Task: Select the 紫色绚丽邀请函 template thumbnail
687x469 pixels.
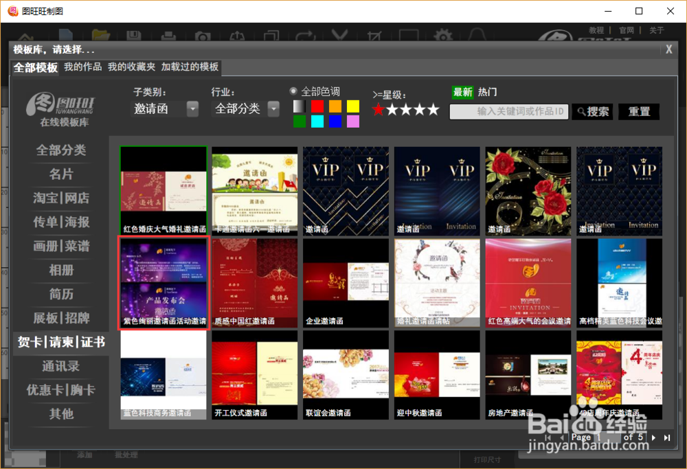Action: pyautogui.click(x=164, y=282)
